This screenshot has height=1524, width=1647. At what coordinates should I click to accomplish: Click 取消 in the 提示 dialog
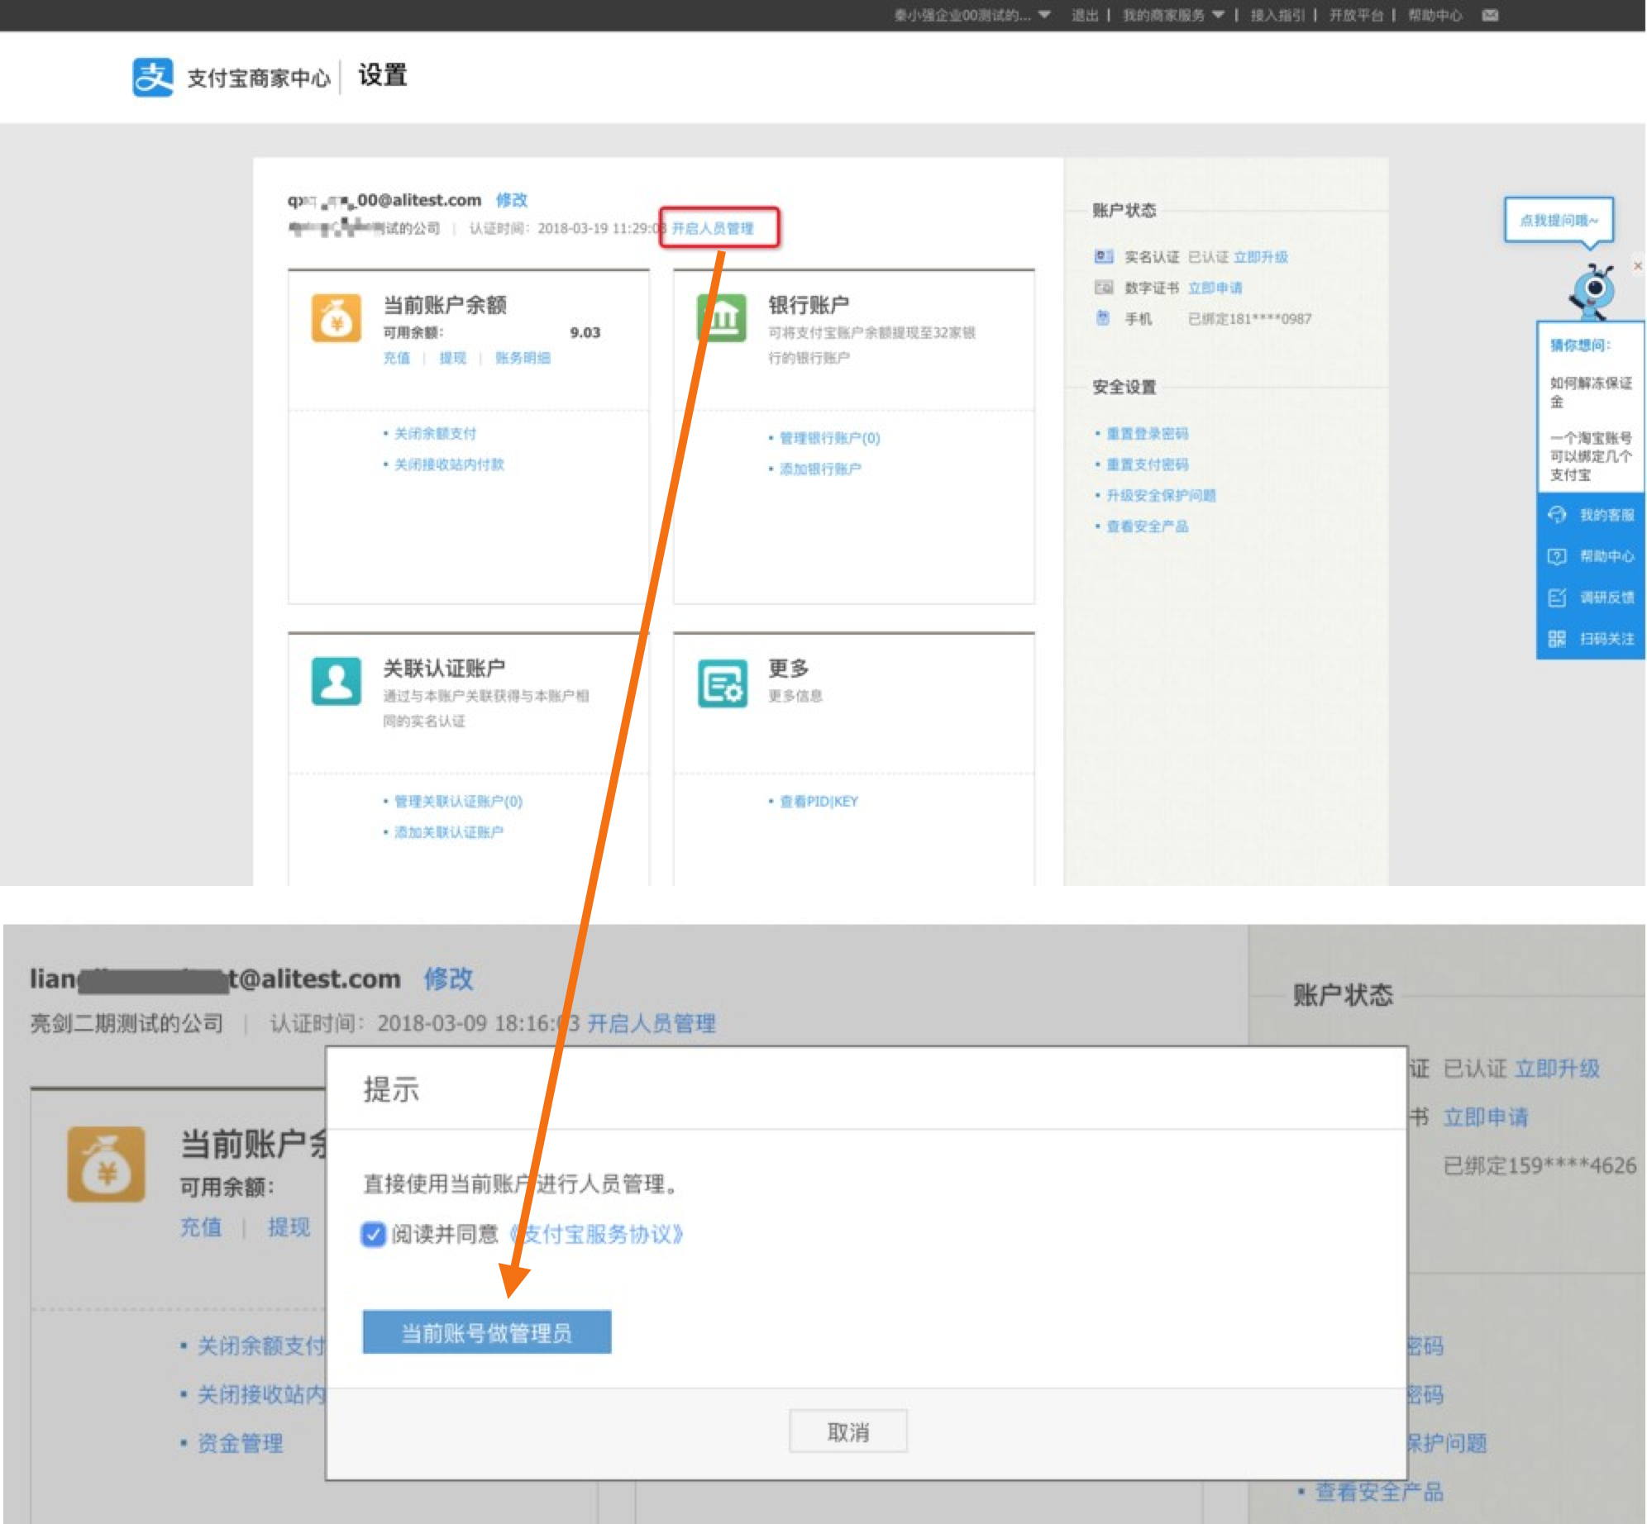tap(847, 1431)
